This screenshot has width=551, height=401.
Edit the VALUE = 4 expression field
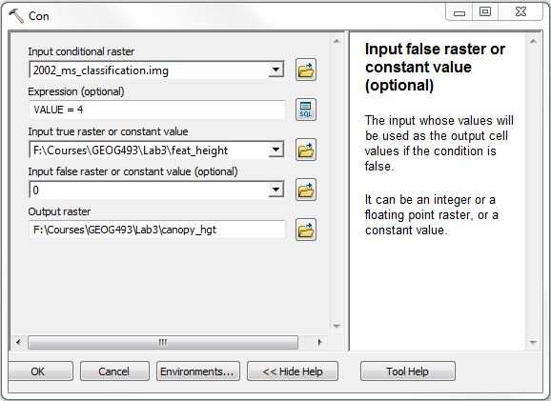tap(157, 110)
